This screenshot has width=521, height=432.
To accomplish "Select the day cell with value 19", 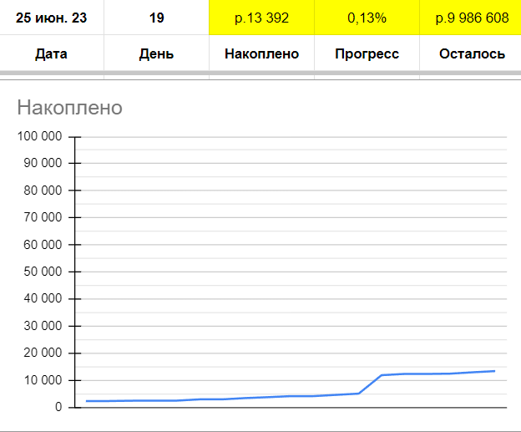I will (156, 18).
